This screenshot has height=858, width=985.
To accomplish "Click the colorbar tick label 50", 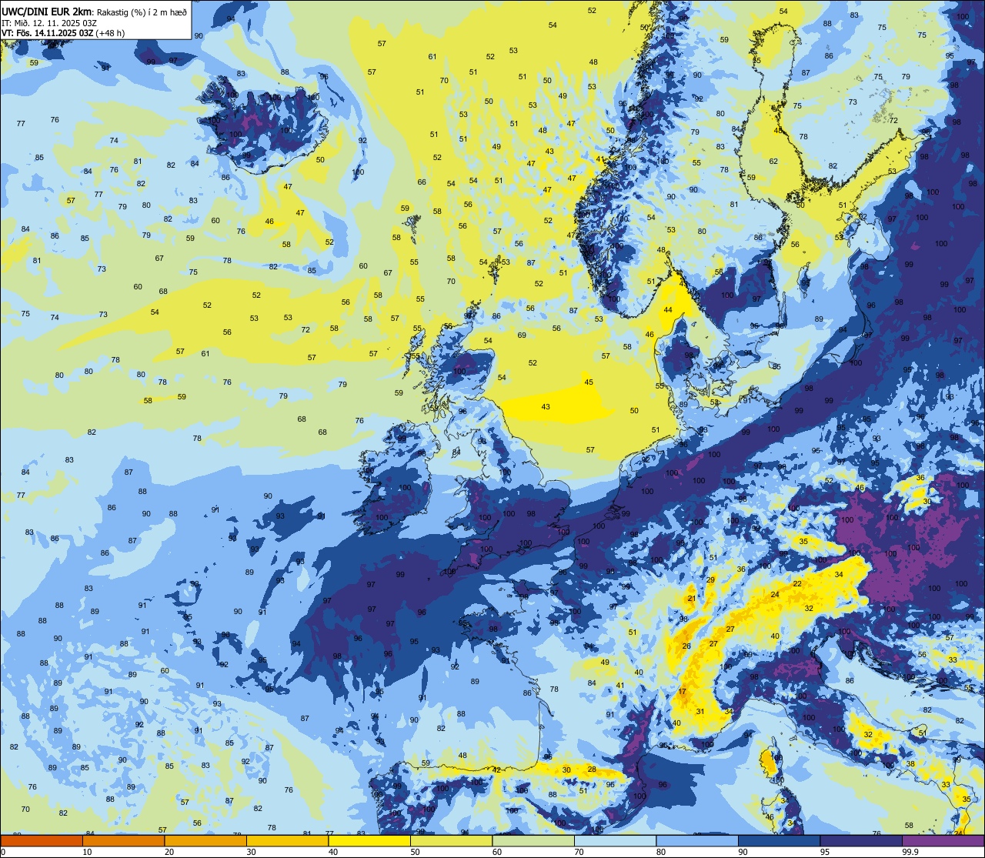I will (415, 852).
